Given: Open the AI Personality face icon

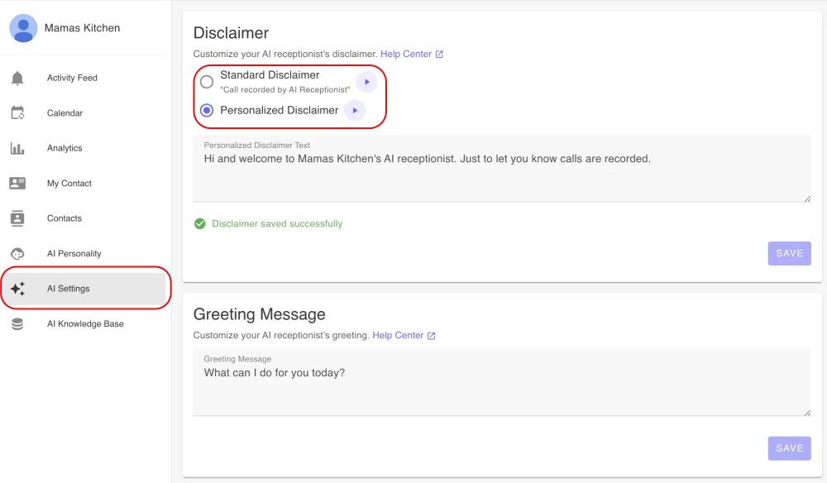Looking at the screenshot, I should coord(17,253).
